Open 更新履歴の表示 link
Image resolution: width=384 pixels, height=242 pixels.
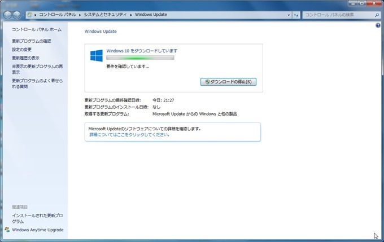(x=26, y=58)
